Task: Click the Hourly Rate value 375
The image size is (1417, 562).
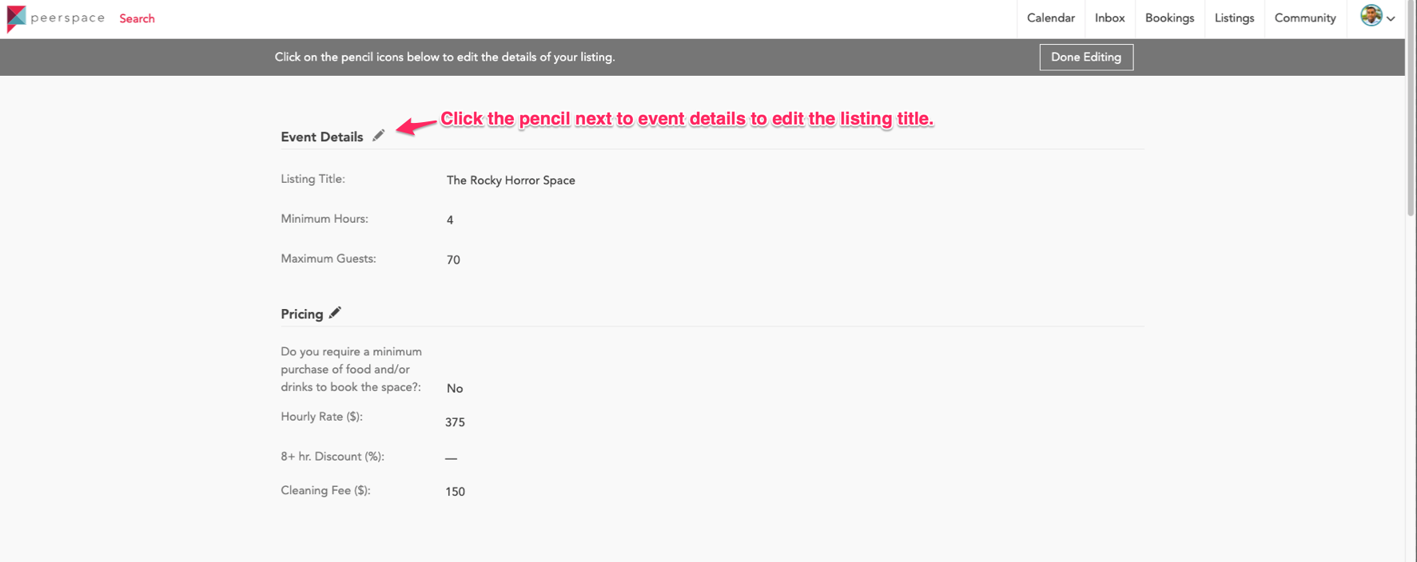Action: point(455,422)
